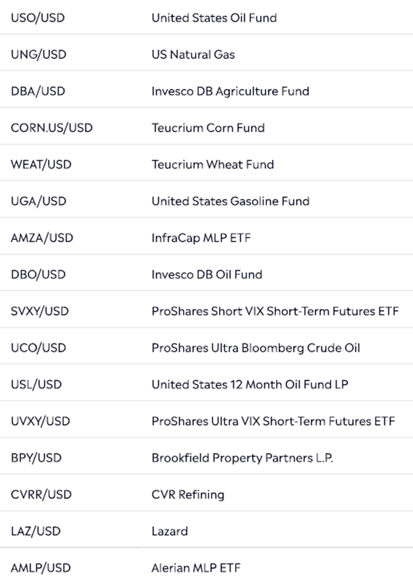Select the LAZ/USD symbol

(35, 531)
